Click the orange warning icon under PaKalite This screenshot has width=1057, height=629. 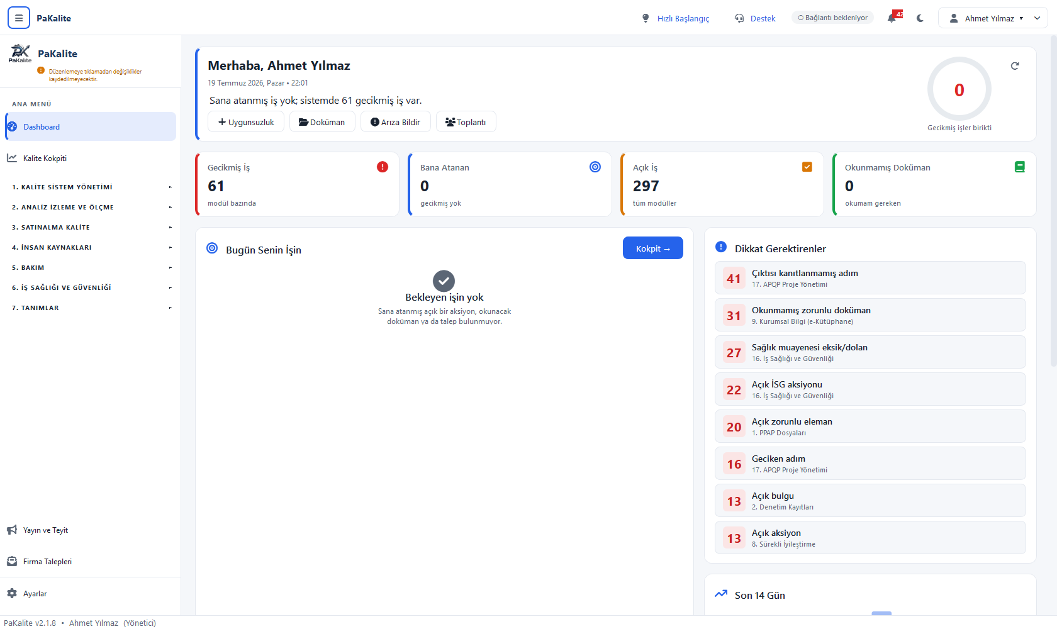41,70
